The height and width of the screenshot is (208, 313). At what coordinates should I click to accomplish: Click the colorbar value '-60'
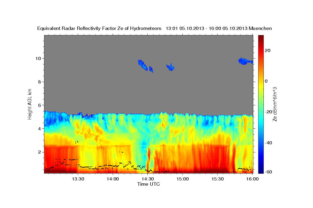tap(268, 172)
